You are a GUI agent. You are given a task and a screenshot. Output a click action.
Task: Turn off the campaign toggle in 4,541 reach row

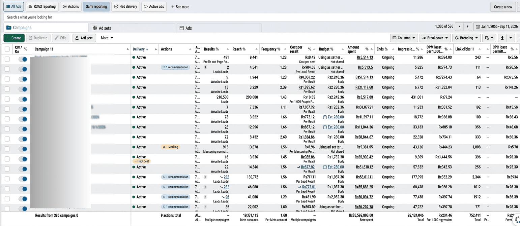tap(23, 69)
